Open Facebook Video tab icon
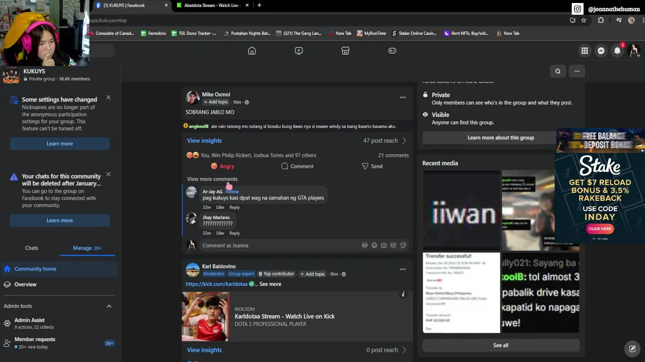Viewport: 645px width, 362px height. coord(299,51)
